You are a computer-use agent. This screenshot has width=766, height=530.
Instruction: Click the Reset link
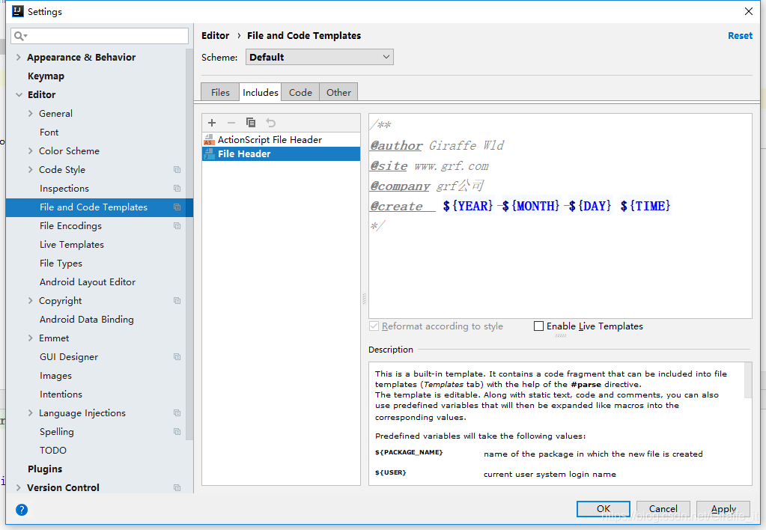point(740,36)
